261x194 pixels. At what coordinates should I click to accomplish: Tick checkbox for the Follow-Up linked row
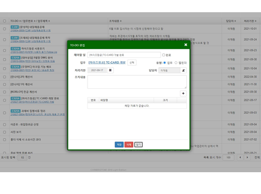[x=5, y=50]
